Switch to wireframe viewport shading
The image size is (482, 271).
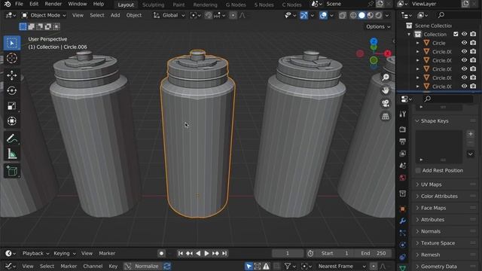[x=353, y=15]
